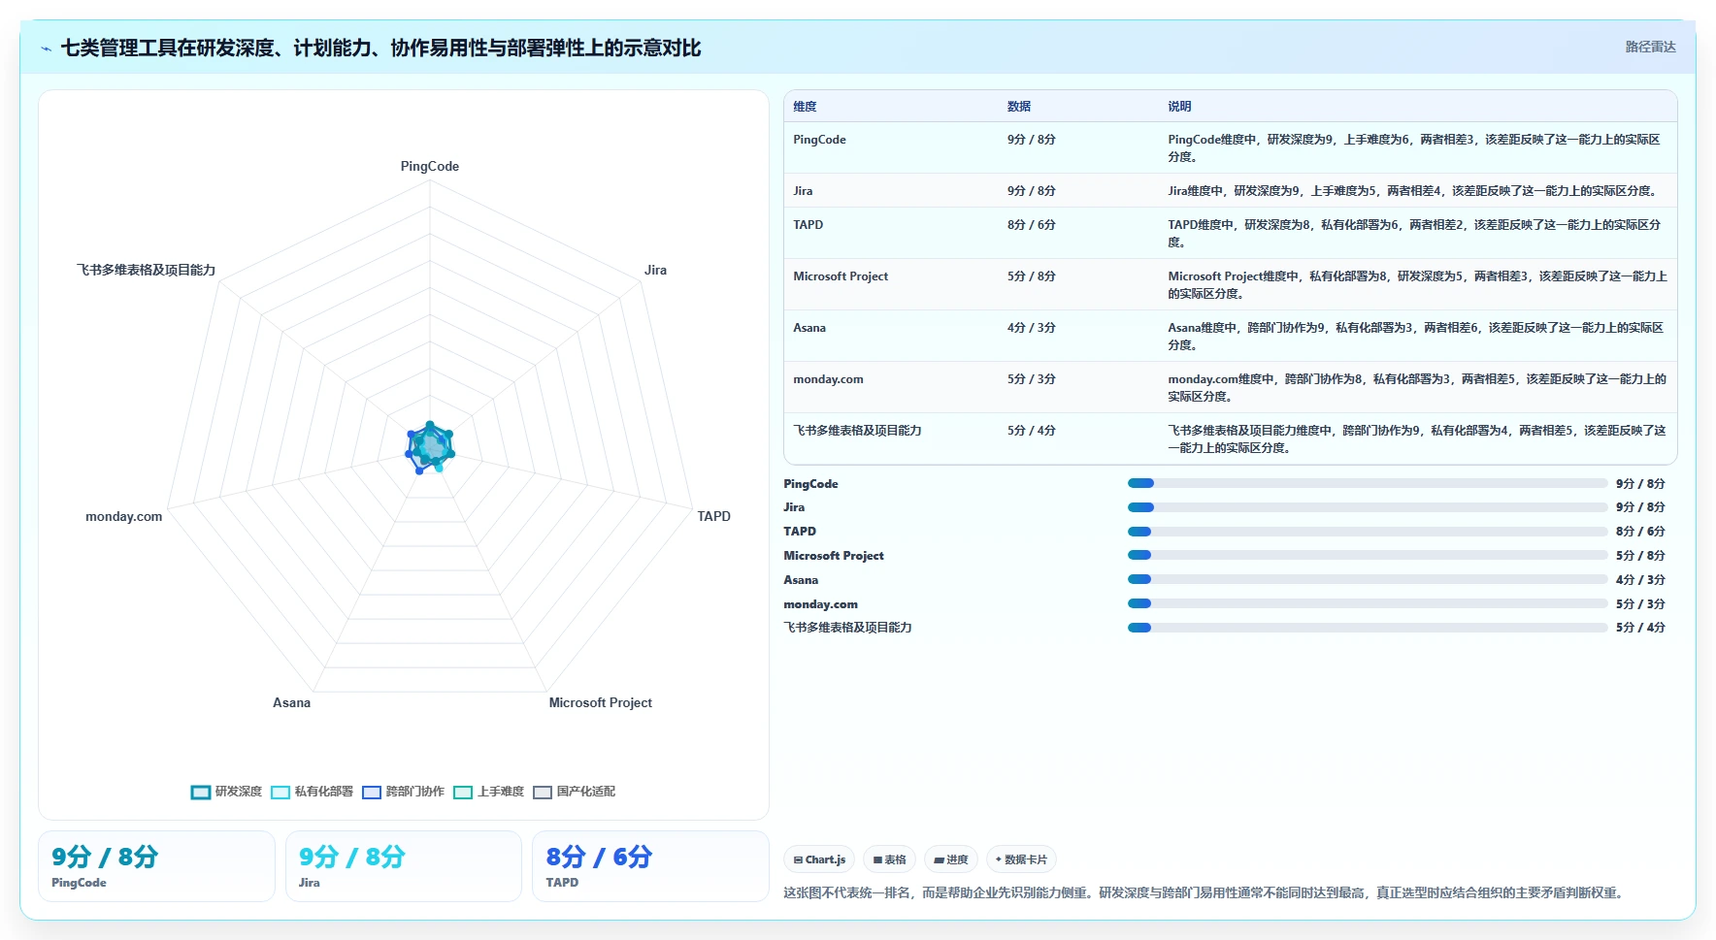Screen dimensions: 1716x940
Task: Click the radar chart data polygon
Action: coord(429,446)
